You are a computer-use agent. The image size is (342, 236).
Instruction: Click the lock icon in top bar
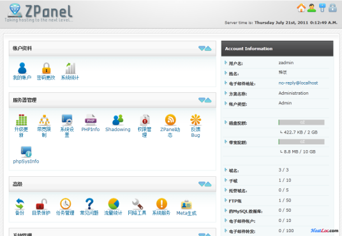tap(332, 8)
